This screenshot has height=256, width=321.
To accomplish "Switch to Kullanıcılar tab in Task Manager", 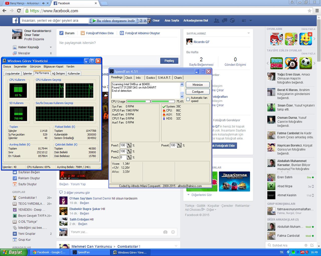I will [74, 73].
